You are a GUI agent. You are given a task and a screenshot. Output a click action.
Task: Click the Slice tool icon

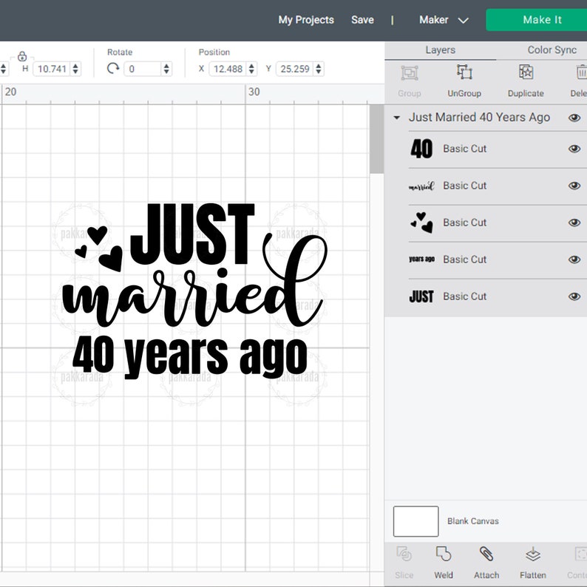tap(404, 554)
